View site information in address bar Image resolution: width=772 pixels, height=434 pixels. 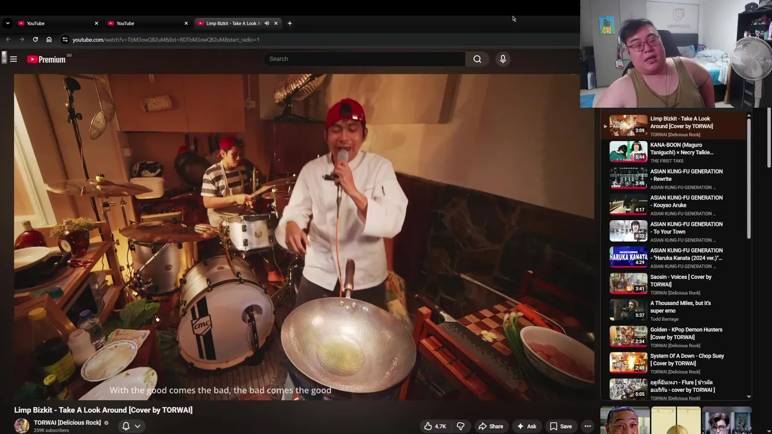click(65, 40)
